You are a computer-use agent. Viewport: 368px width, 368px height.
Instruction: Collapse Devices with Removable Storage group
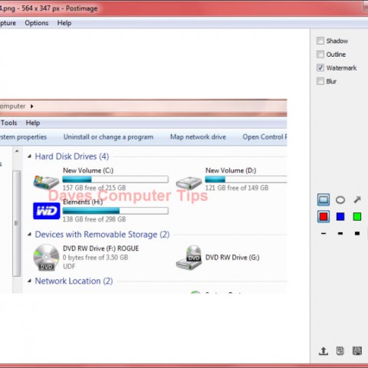pyautogui.click(x=30, y=234)
